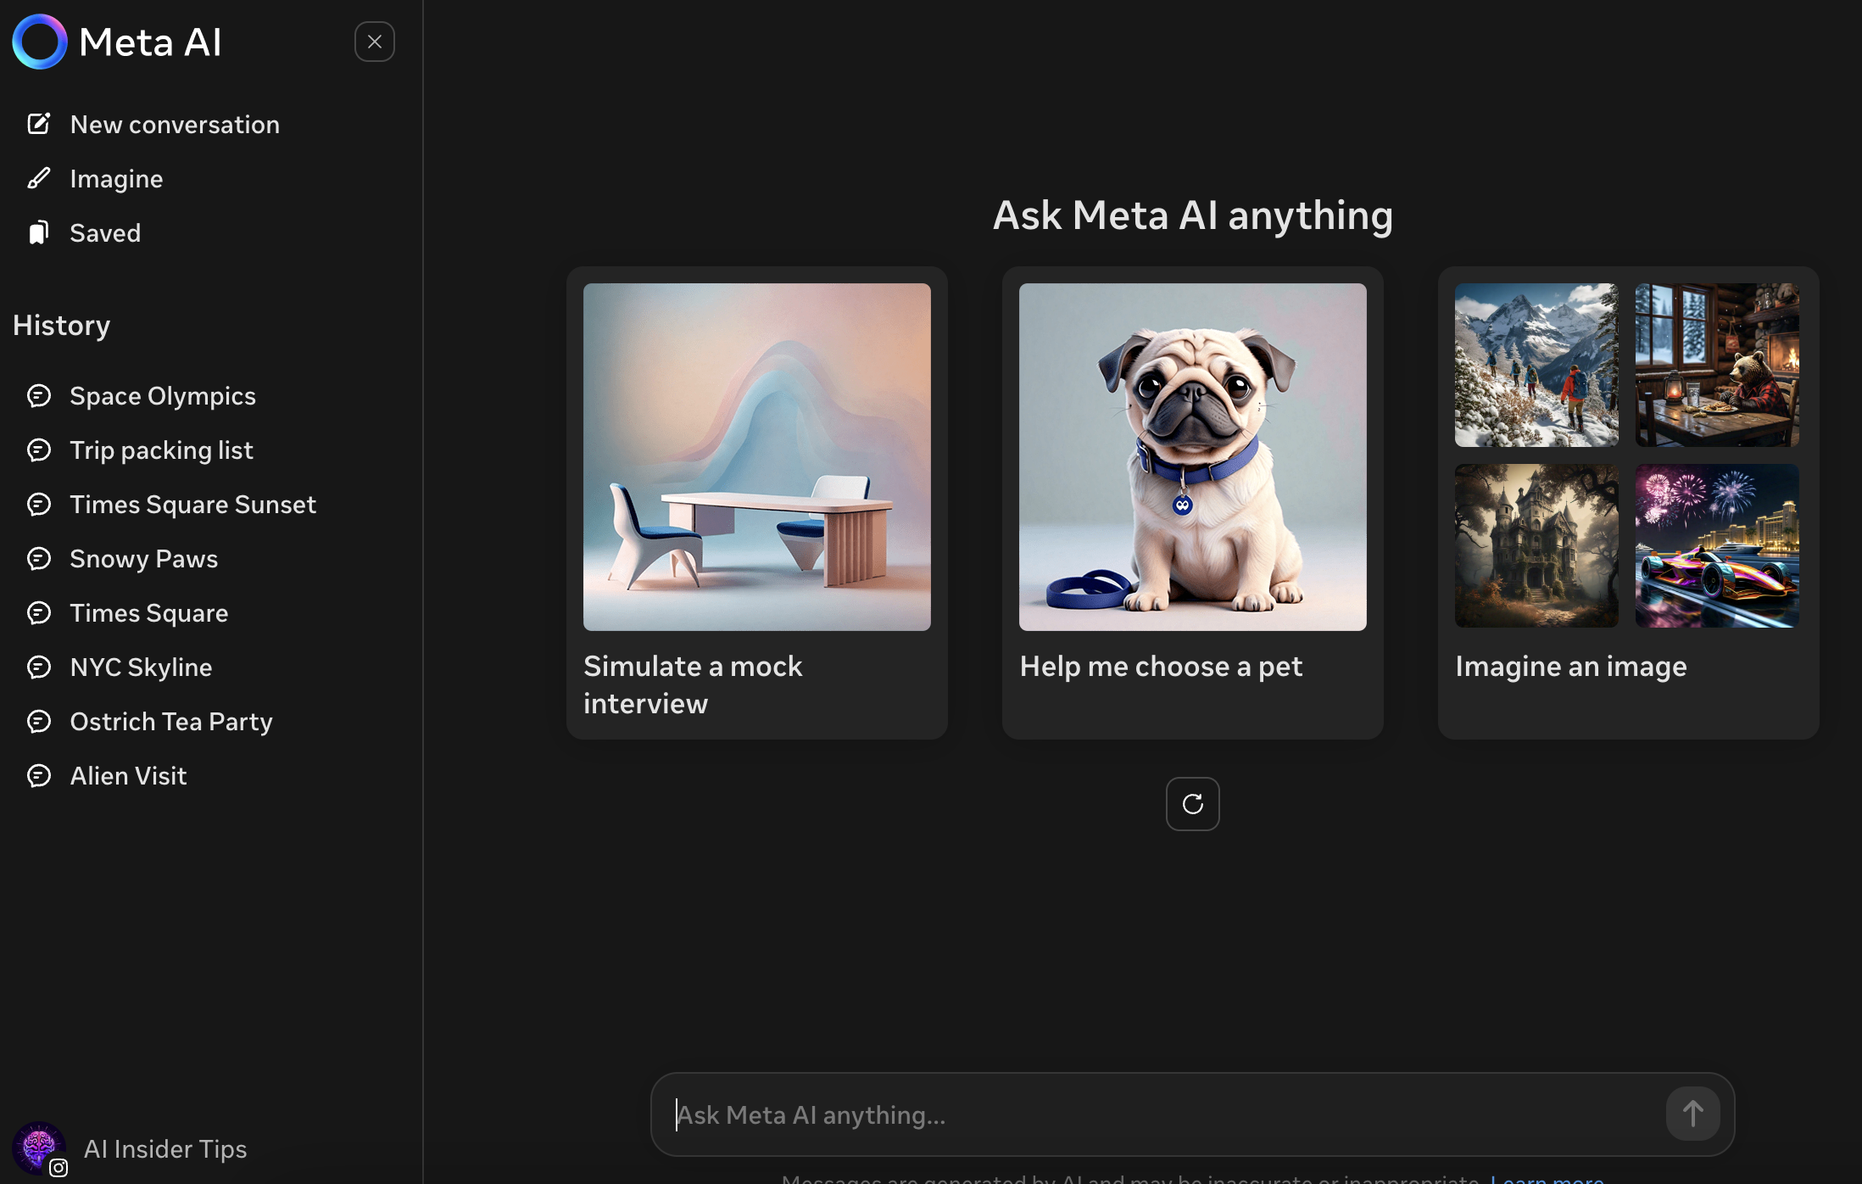
Task: Close the sidebar with the X button
Action: tap(374, 42)
